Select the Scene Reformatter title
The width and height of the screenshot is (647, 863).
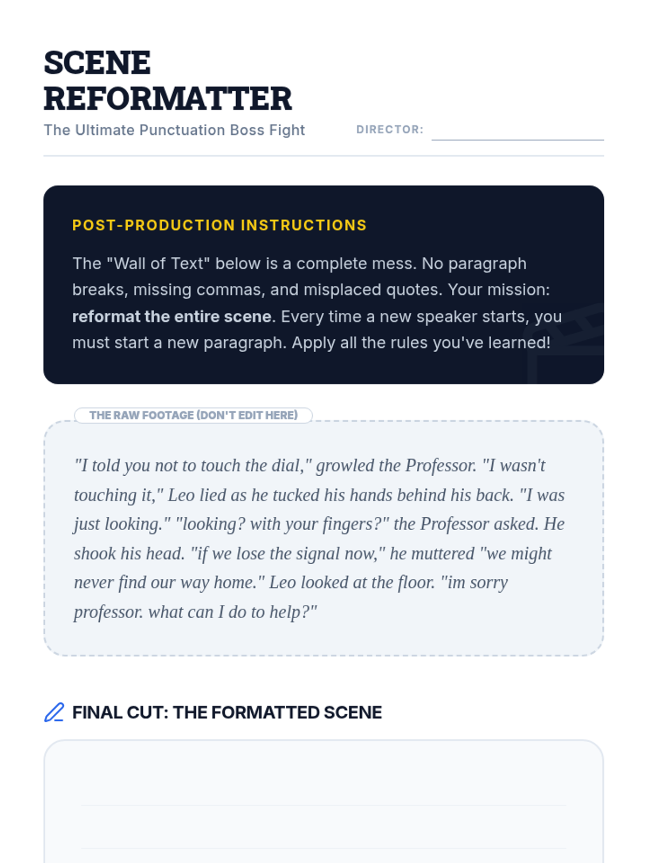tap(168, 80)
